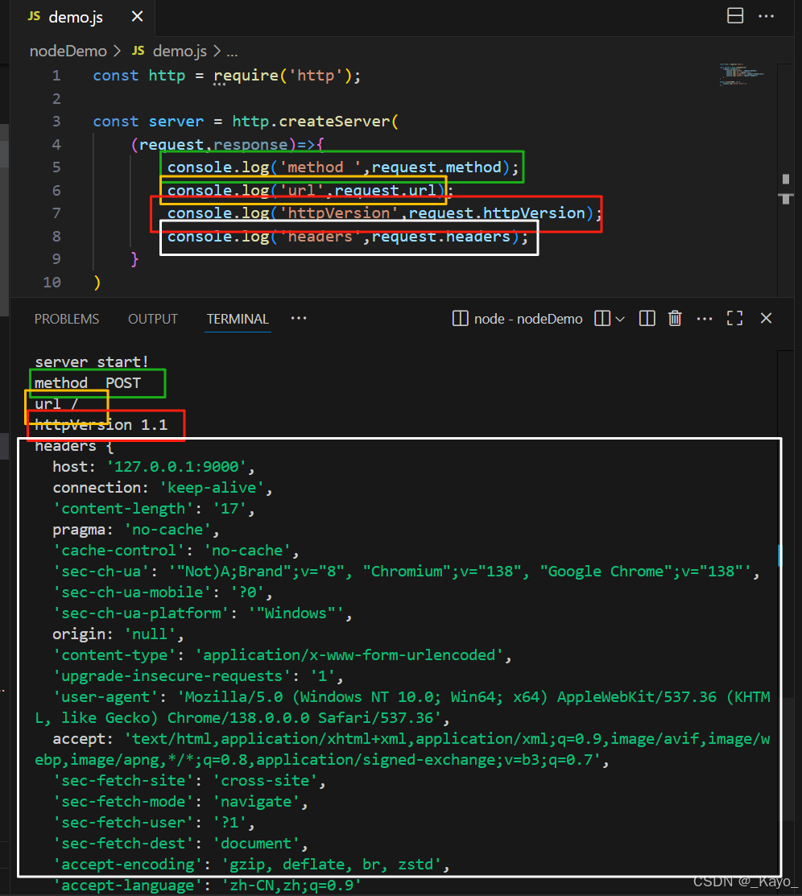The width and height of the screenshot is (802, 896).
Task: Close the terminal panel
Action: [x=766, y=318]
